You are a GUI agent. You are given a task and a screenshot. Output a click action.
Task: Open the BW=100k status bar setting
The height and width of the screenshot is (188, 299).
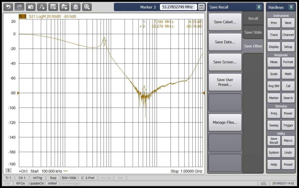(69, 178)
